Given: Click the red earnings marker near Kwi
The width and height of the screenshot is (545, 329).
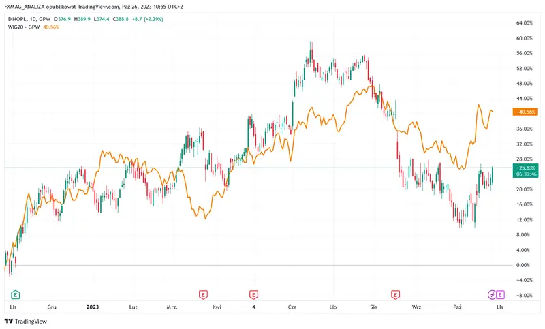Looking at the screenshot, I should 203,294.
